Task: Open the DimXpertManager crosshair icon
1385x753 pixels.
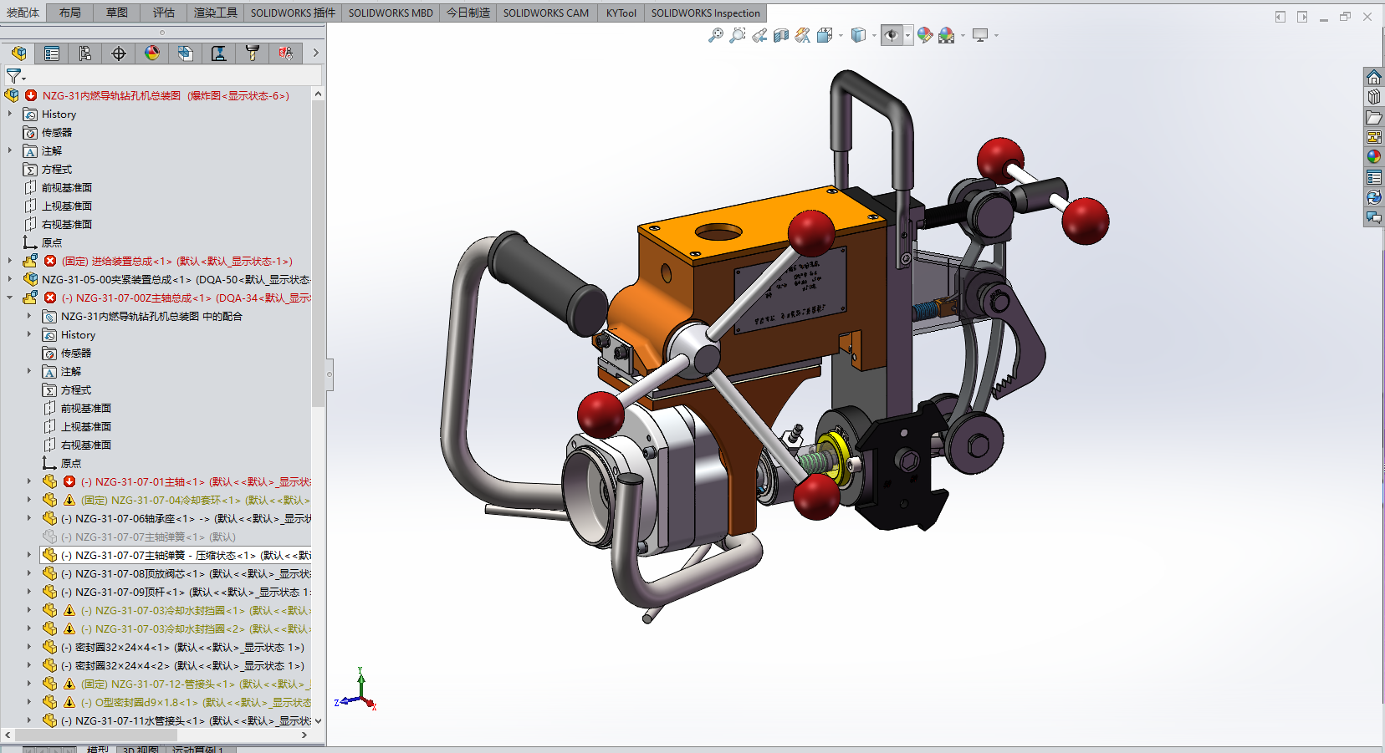Action: click(118, 53)
